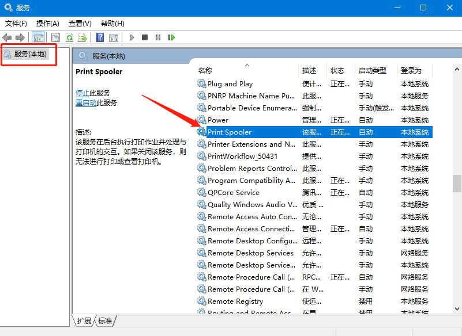Viewport: 462px width, 336px height.
Task: Pause the service using the pause icon
Action: (159, 37)
